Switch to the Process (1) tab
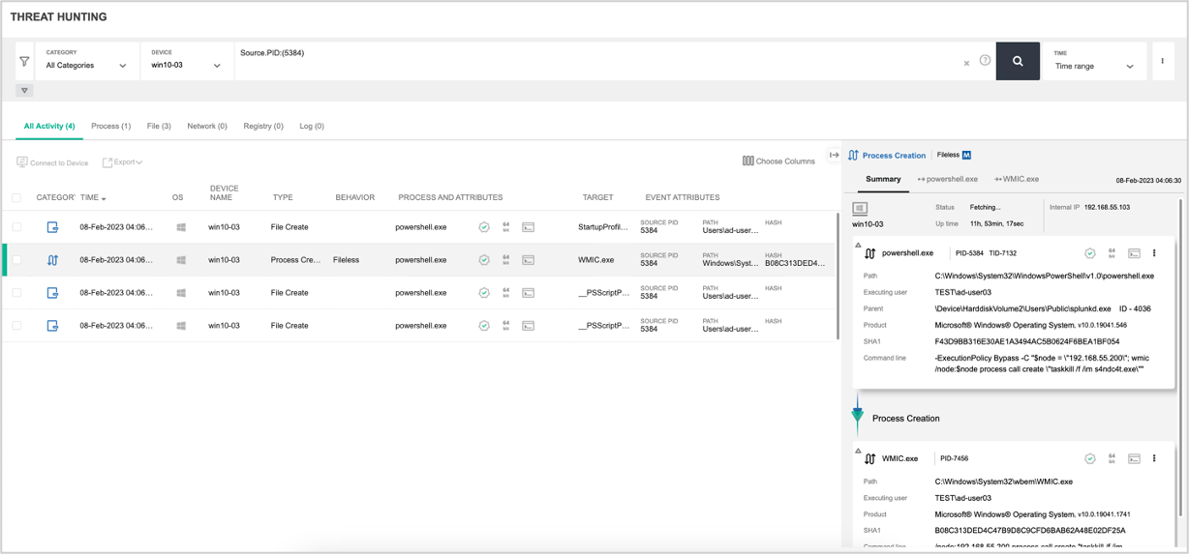 pos(110,127)
